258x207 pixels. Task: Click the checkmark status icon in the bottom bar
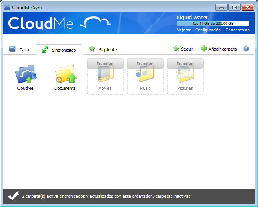coord(13,196)
